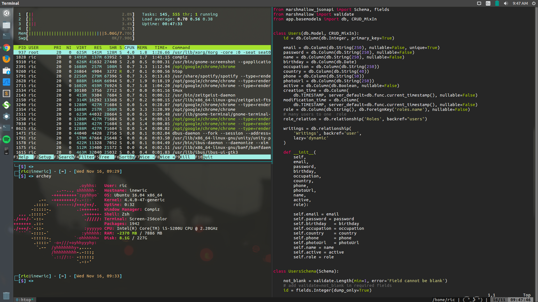Sort htop by the TIME+ column header
The image size is (538, 302).
pyautogui.click(x=161, y=48)
